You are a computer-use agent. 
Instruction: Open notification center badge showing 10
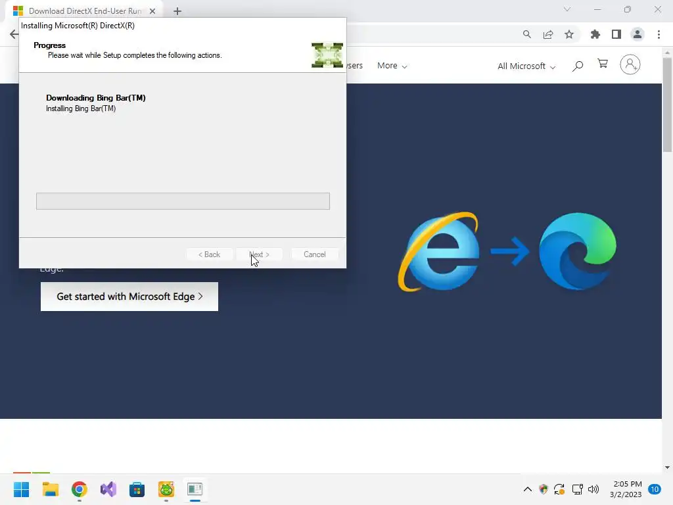[655, 489]
